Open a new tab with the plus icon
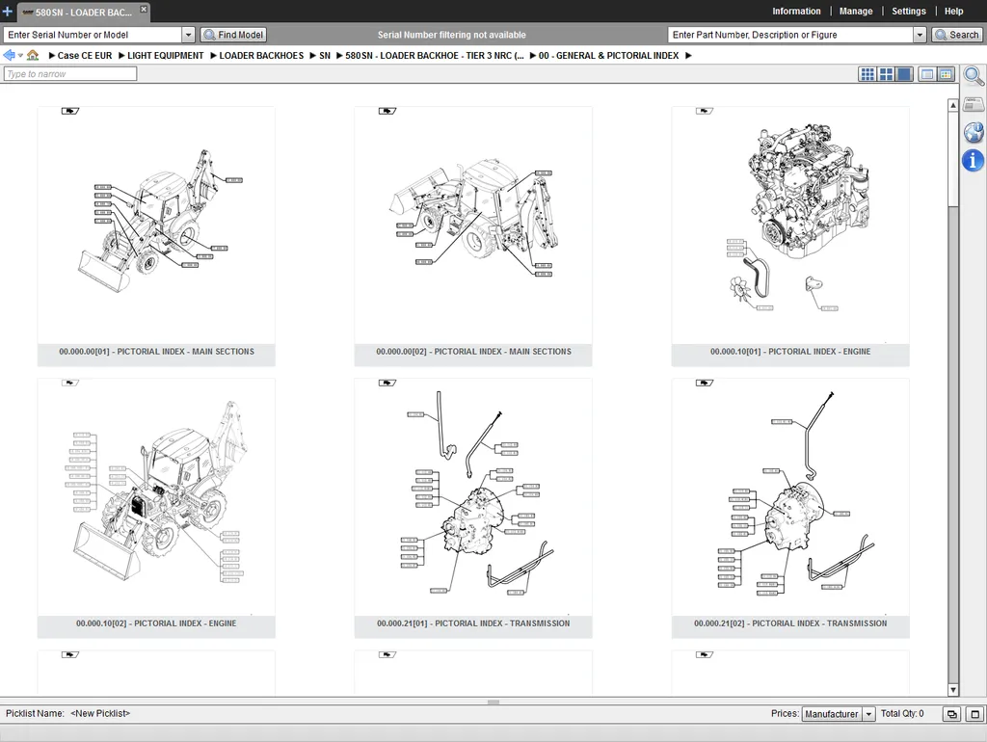 (8, 12)
